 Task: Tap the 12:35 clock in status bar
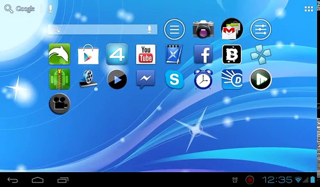(277, 180)
